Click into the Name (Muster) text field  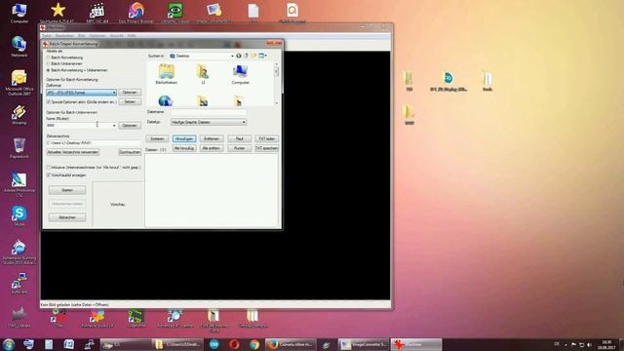[79, 126]
